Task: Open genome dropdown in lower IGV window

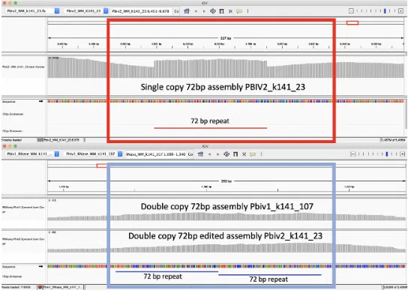Action: coord(32,154)
